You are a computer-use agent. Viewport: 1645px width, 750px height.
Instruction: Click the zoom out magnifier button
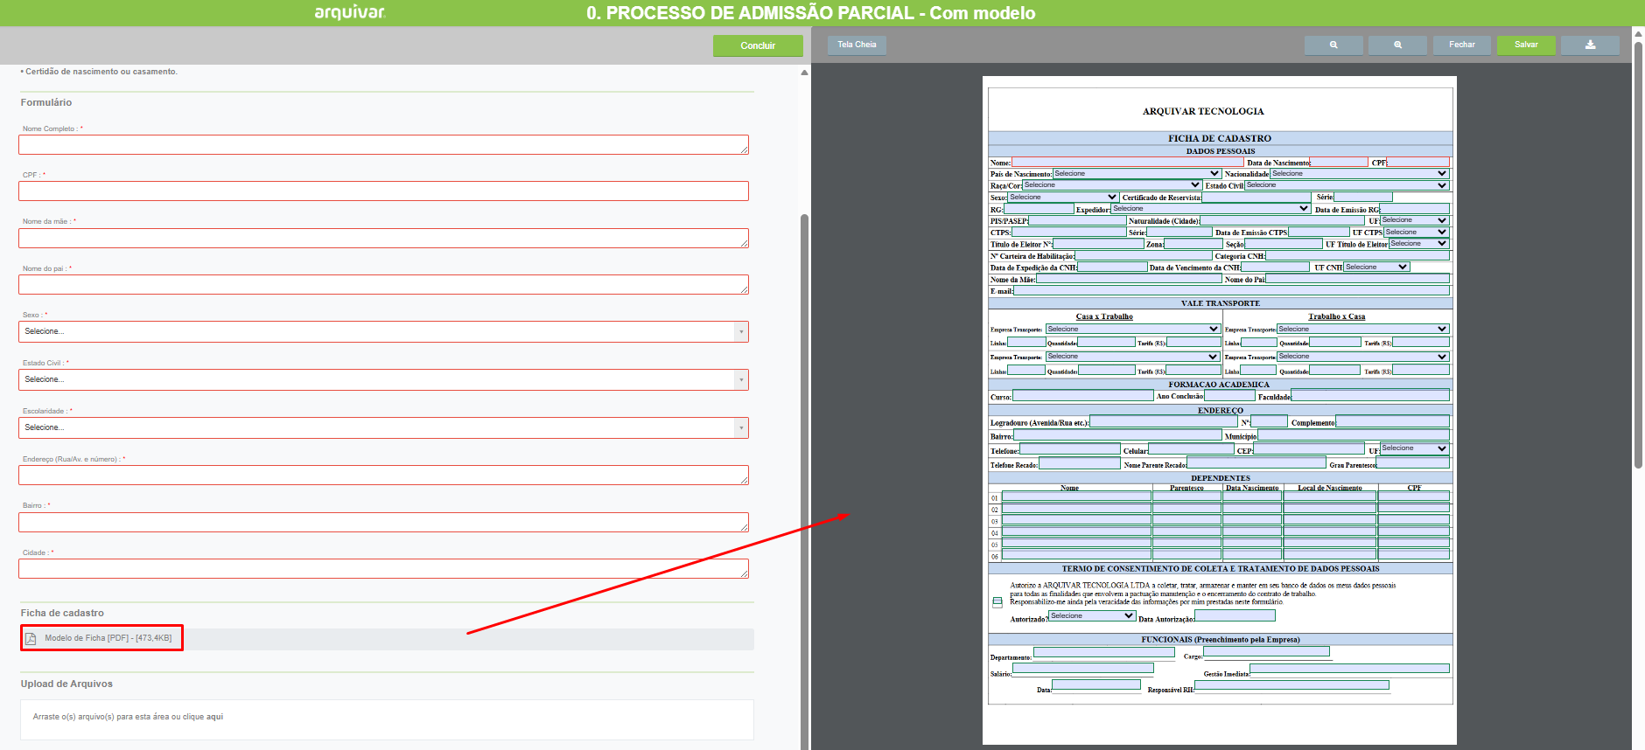point(1333,45)
